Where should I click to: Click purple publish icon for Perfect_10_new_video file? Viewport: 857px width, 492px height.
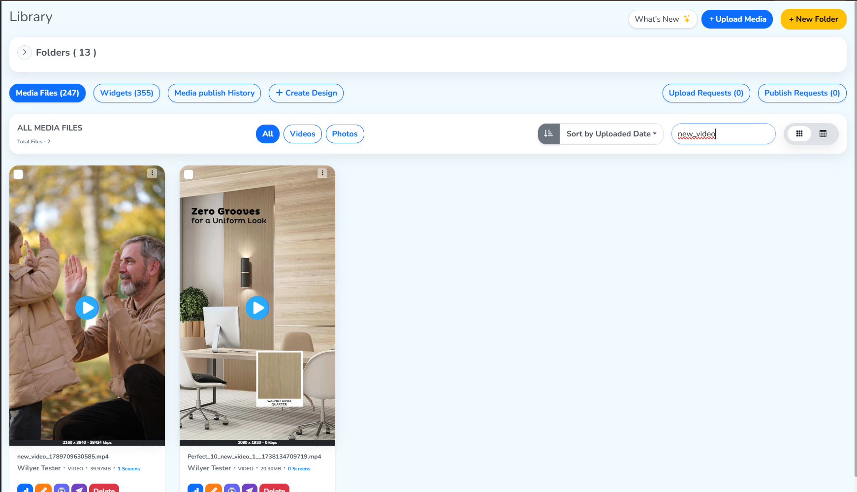tap(250, 488)
